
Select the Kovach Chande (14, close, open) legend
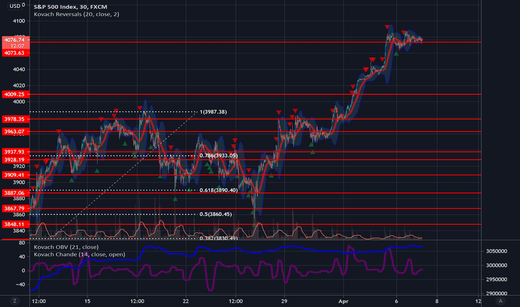(79, 254)
